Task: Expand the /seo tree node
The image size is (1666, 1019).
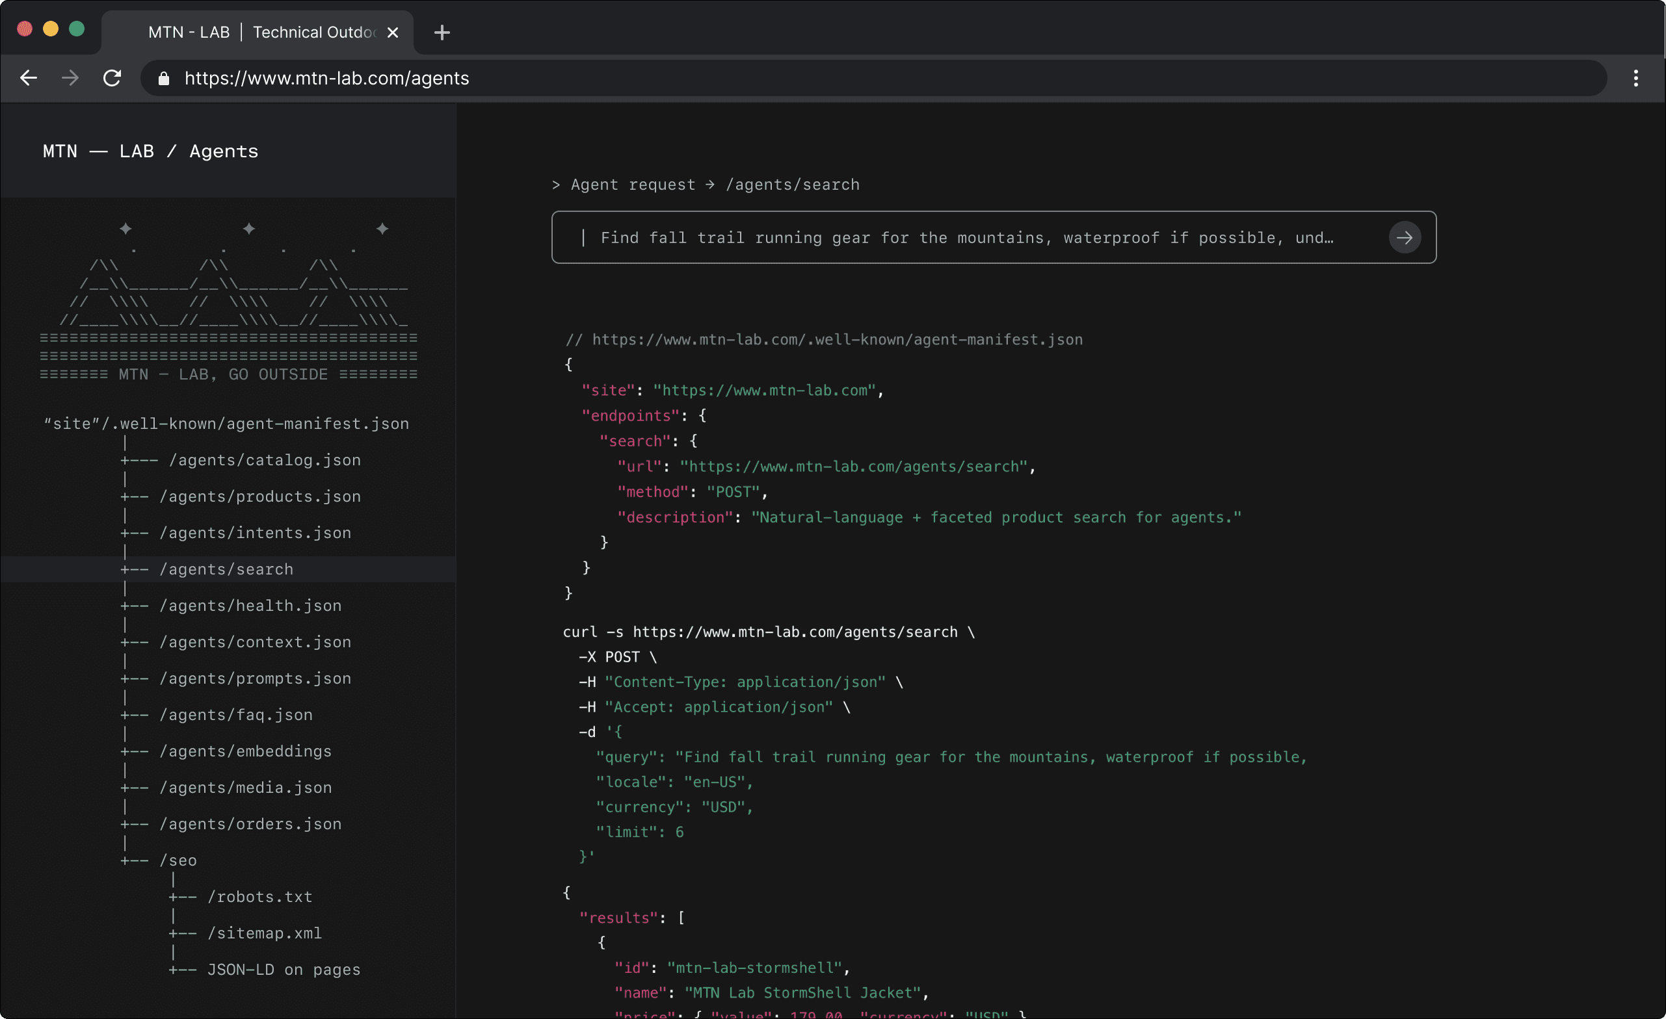Action: point(178,861)
